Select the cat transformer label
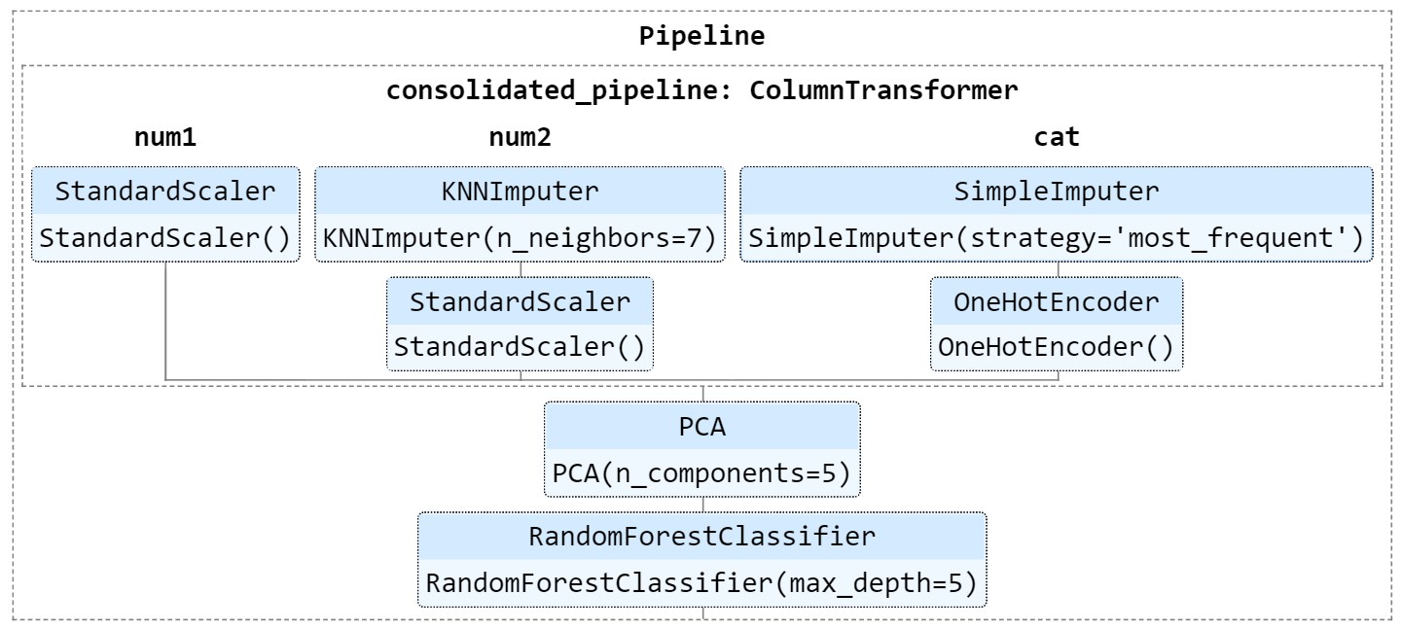 tap(1057, 137)
